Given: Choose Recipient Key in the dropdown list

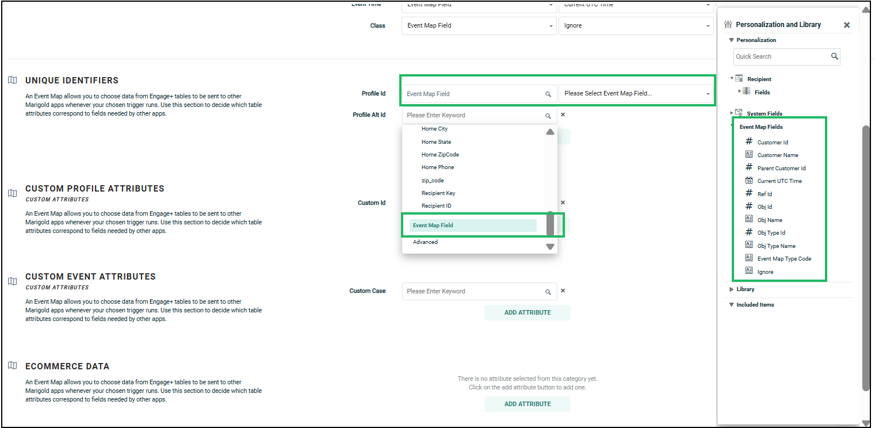Looking at the screenshot, I should coord(438,193).
